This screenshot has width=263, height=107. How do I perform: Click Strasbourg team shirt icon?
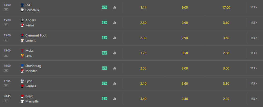point(22,66)
